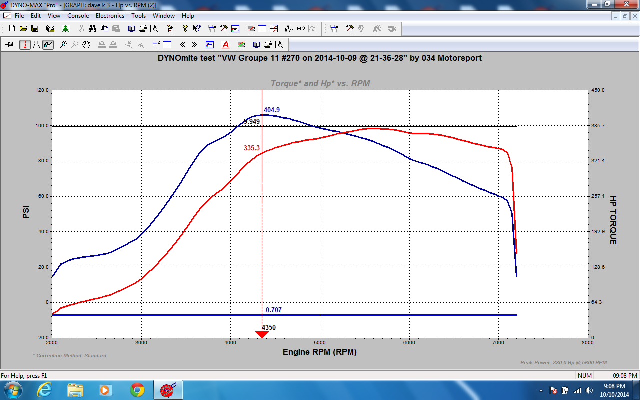Toggle the red down-arrow cursor tool

pyautogui.click(x=25, y=44)
